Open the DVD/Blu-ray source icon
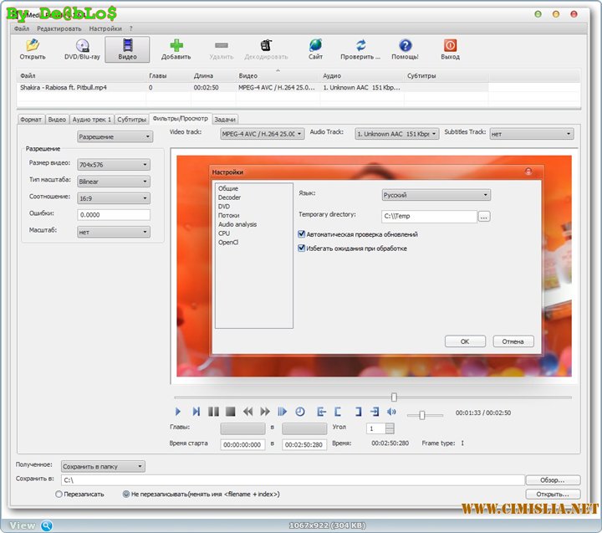 (82, 47)
